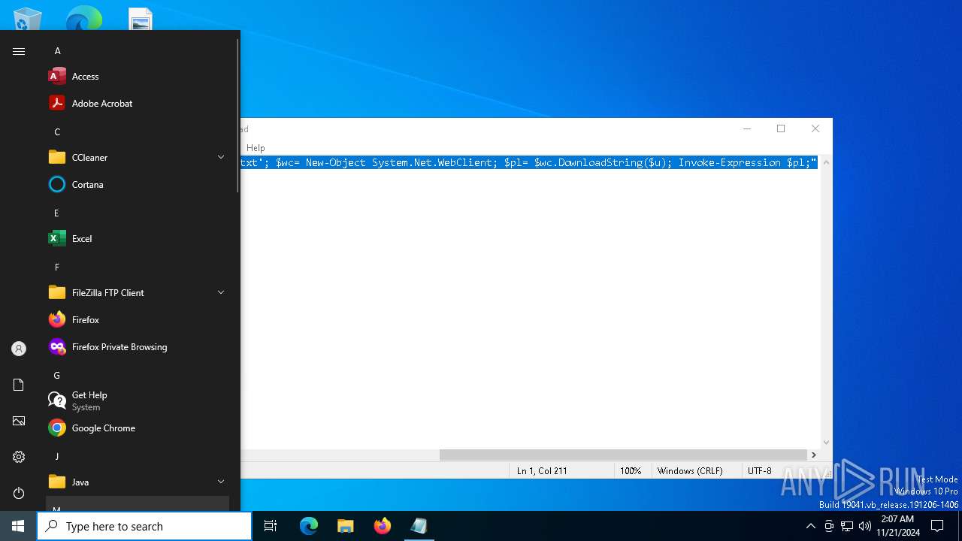This screenshot has height=541, width=962.
Task: Open the volume tray icon
Action: 865,526
